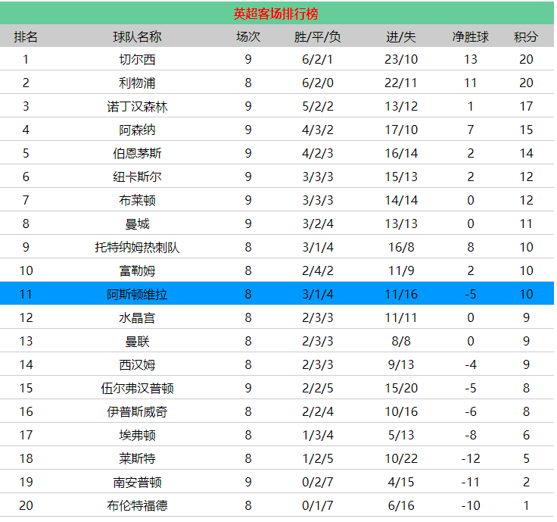Select team name 曼联
The height and width of the screenshot is (522, 557).
pos(137,341)
